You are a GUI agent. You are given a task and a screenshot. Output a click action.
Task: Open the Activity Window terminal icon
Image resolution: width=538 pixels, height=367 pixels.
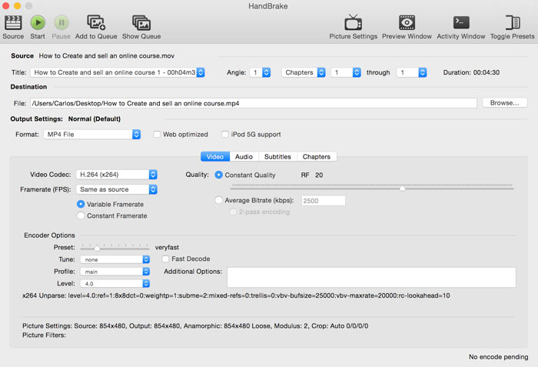pyautogui.click(x=461, y=23)
